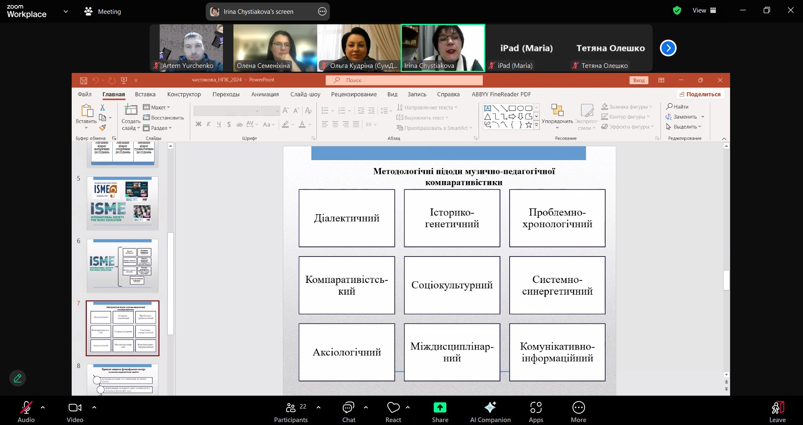Select Artem Yurchenko video thumbnail
The width and height of the screenshot is (803, 425).
[191, 48]
